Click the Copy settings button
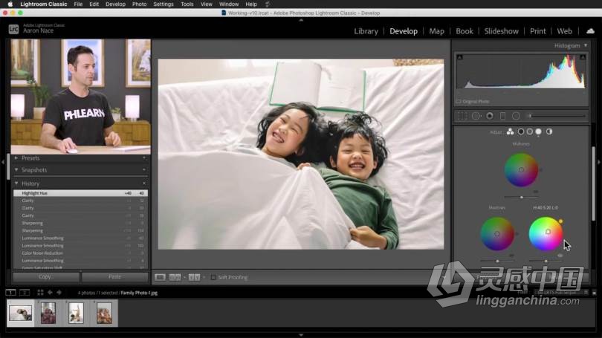Viewport: 602px width, 338px height. click(46, 276)
